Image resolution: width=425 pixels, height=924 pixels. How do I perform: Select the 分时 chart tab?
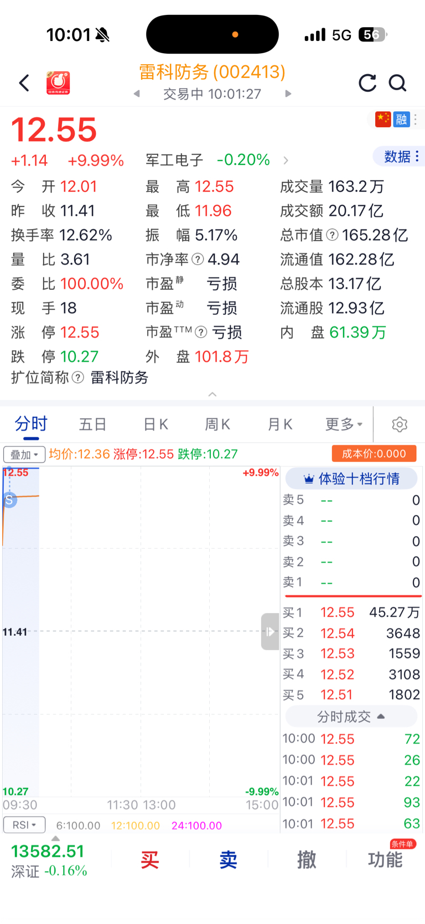point(31,424)
